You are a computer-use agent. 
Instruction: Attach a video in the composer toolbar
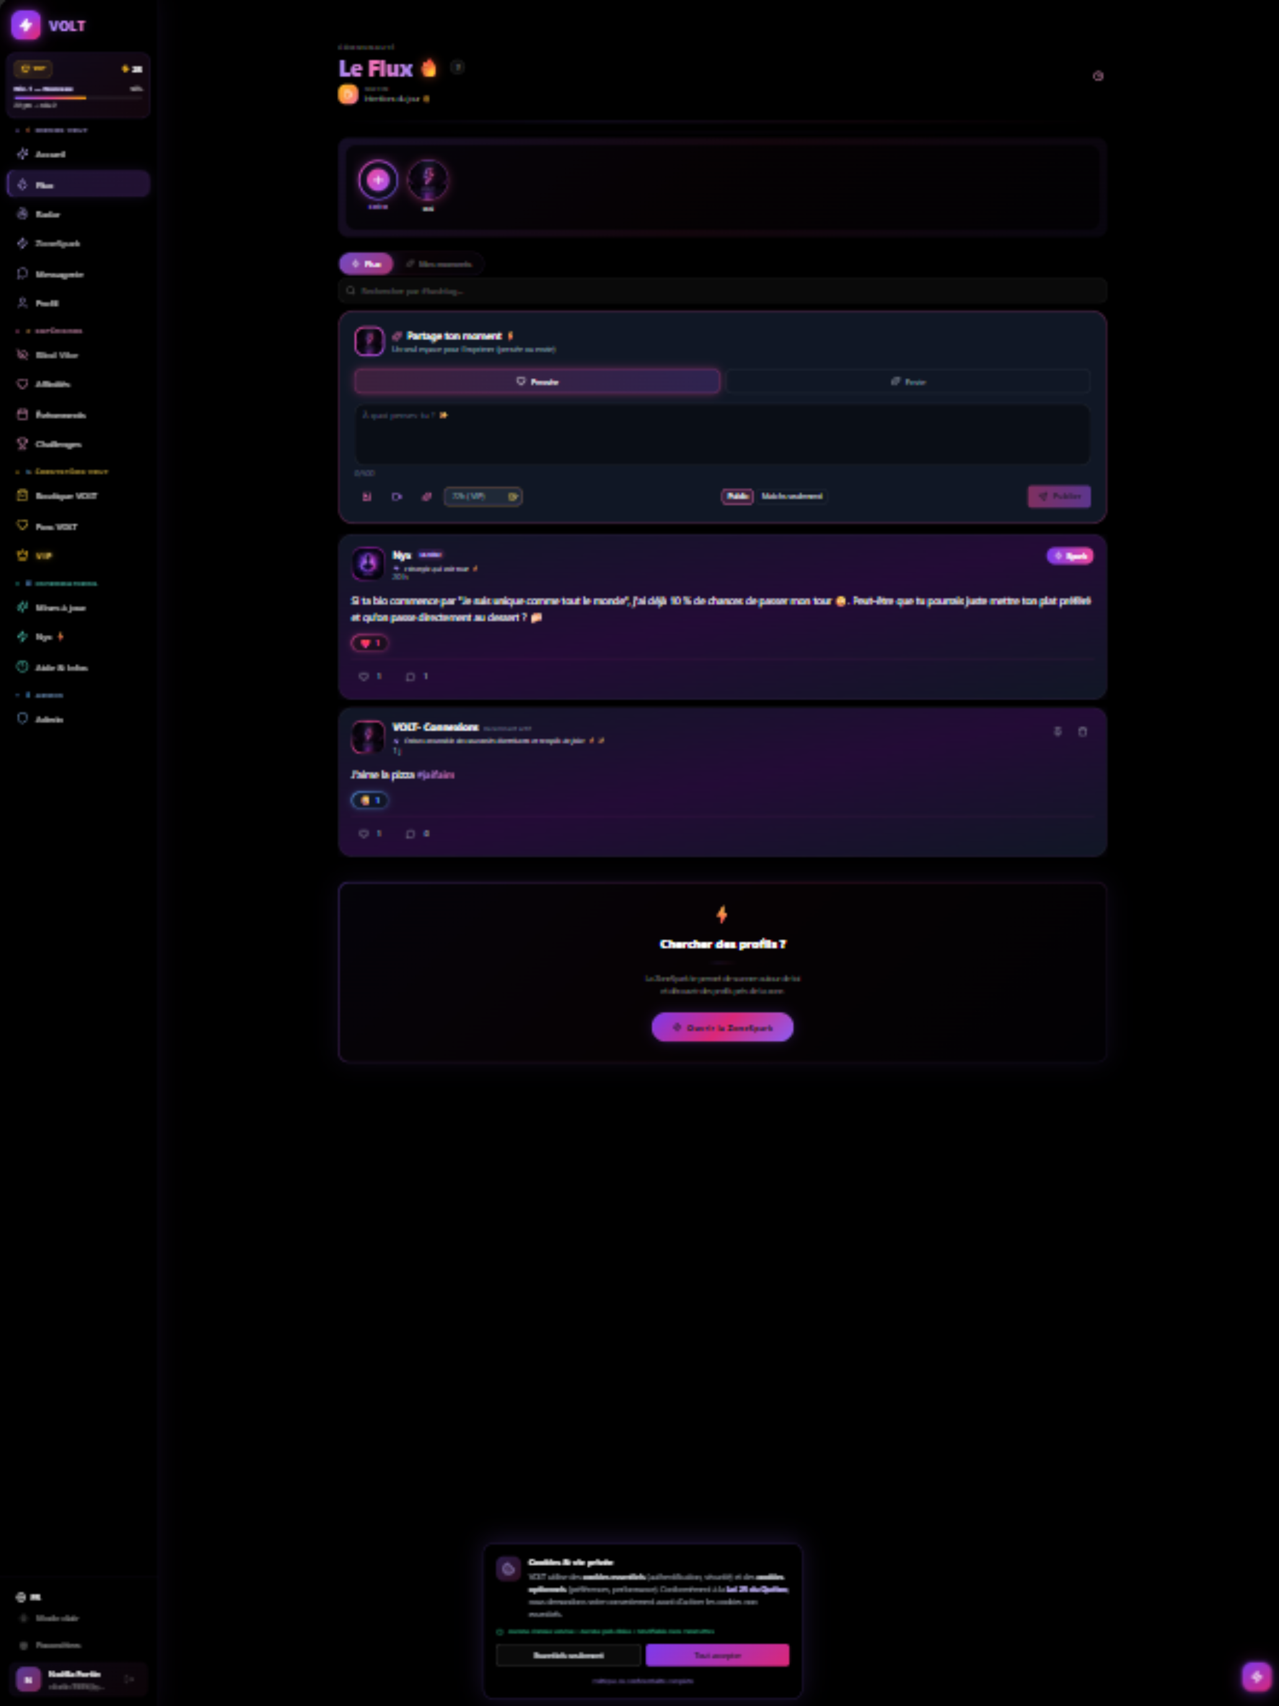point(396,497)
